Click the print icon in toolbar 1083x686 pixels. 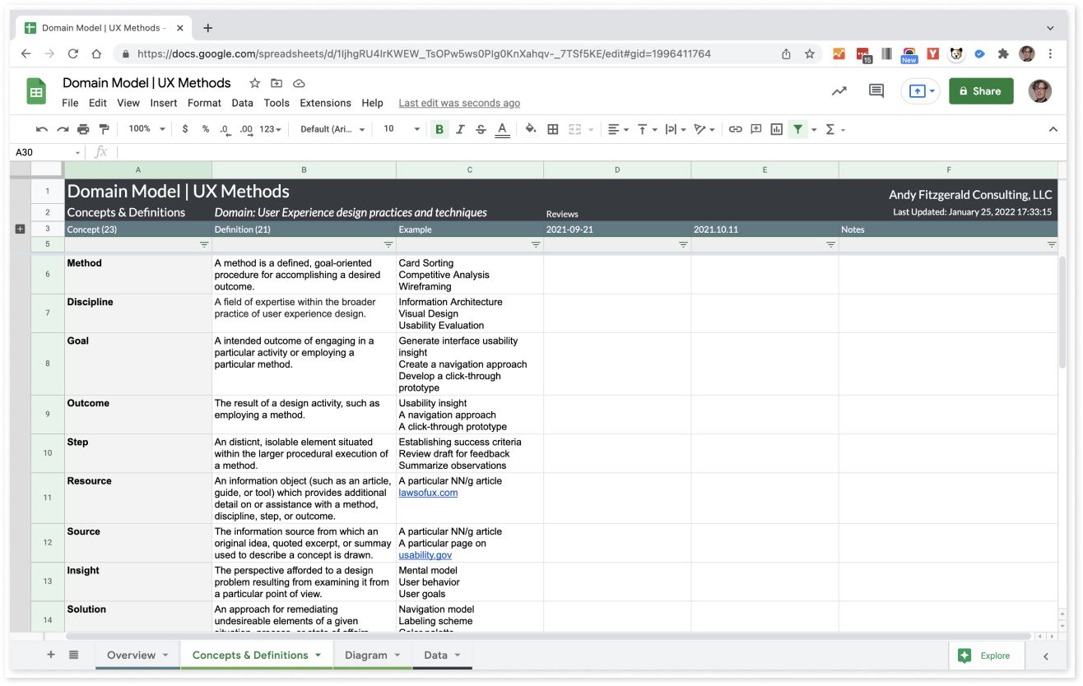[x=83, y=129]
